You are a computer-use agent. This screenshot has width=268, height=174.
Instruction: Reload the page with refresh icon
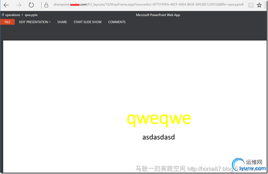tap(31, 5)
